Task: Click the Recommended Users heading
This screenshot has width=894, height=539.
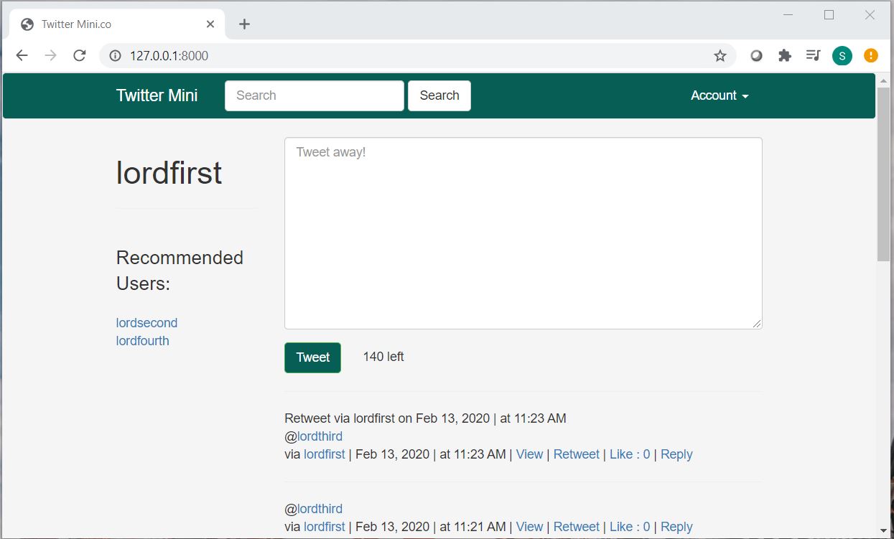Action: (x=180, y=271)
